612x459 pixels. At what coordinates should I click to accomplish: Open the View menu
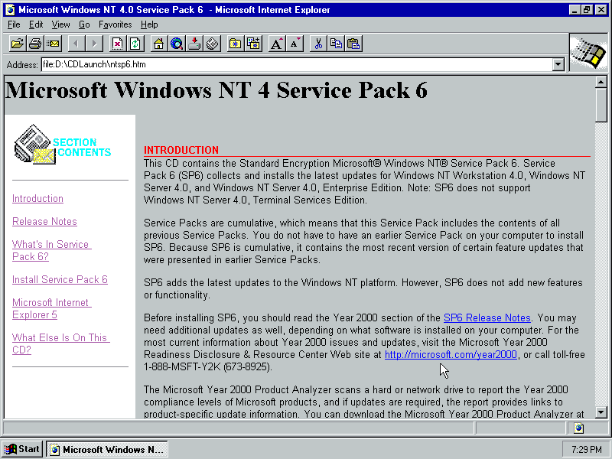pyautogui.click(x=60, y=24)
